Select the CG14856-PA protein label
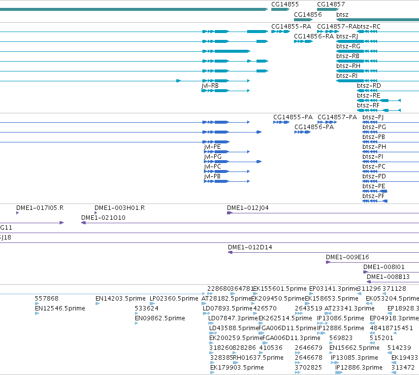 click(314, 127)
